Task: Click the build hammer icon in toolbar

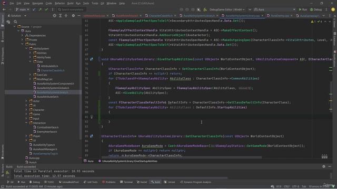Action: [x=205, y=9]
